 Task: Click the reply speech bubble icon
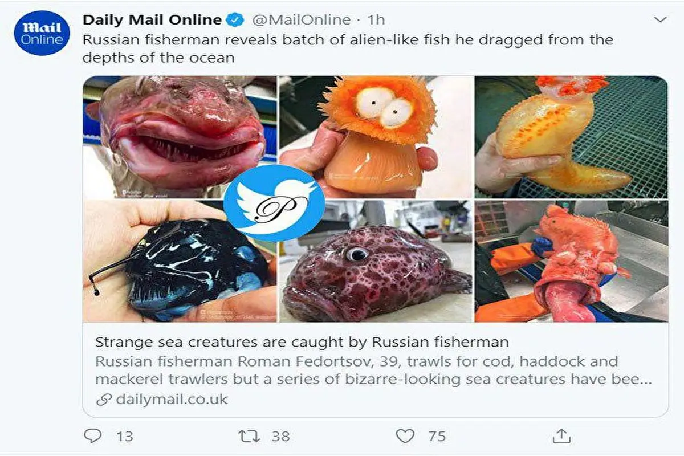pos(93,436)
